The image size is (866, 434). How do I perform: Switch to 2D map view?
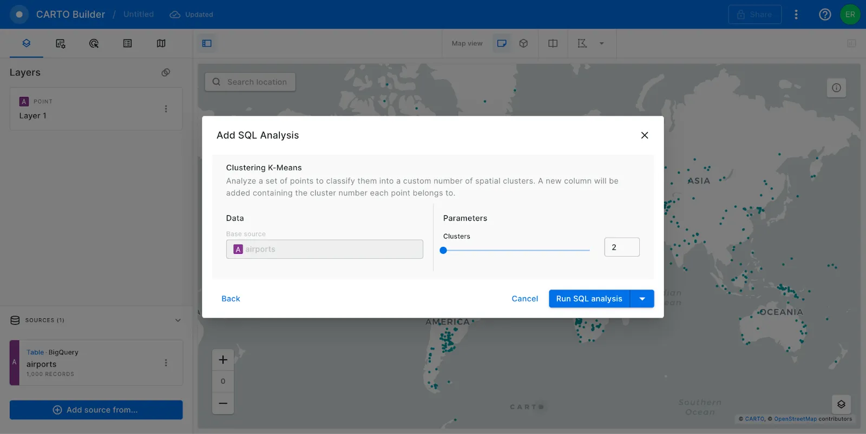pyautogui.click(x=502, y=43)
